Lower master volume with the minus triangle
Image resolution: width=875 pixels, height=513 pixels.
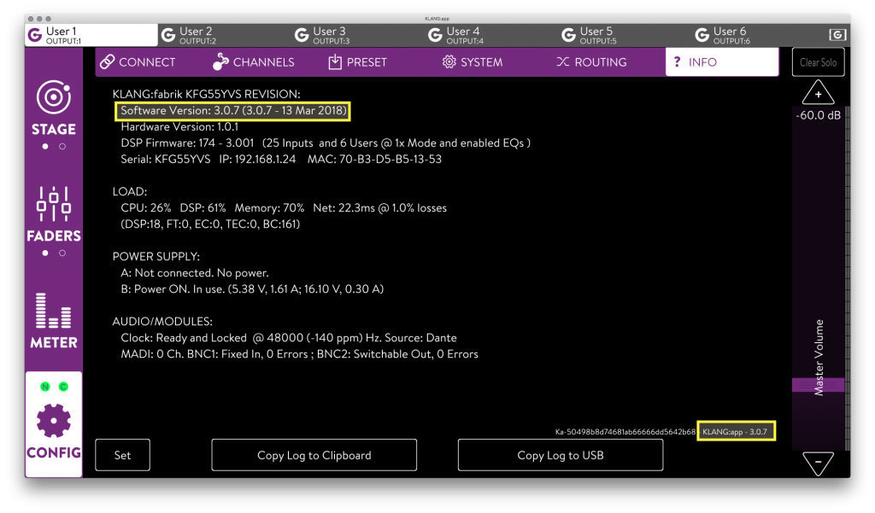pos(818,463)
